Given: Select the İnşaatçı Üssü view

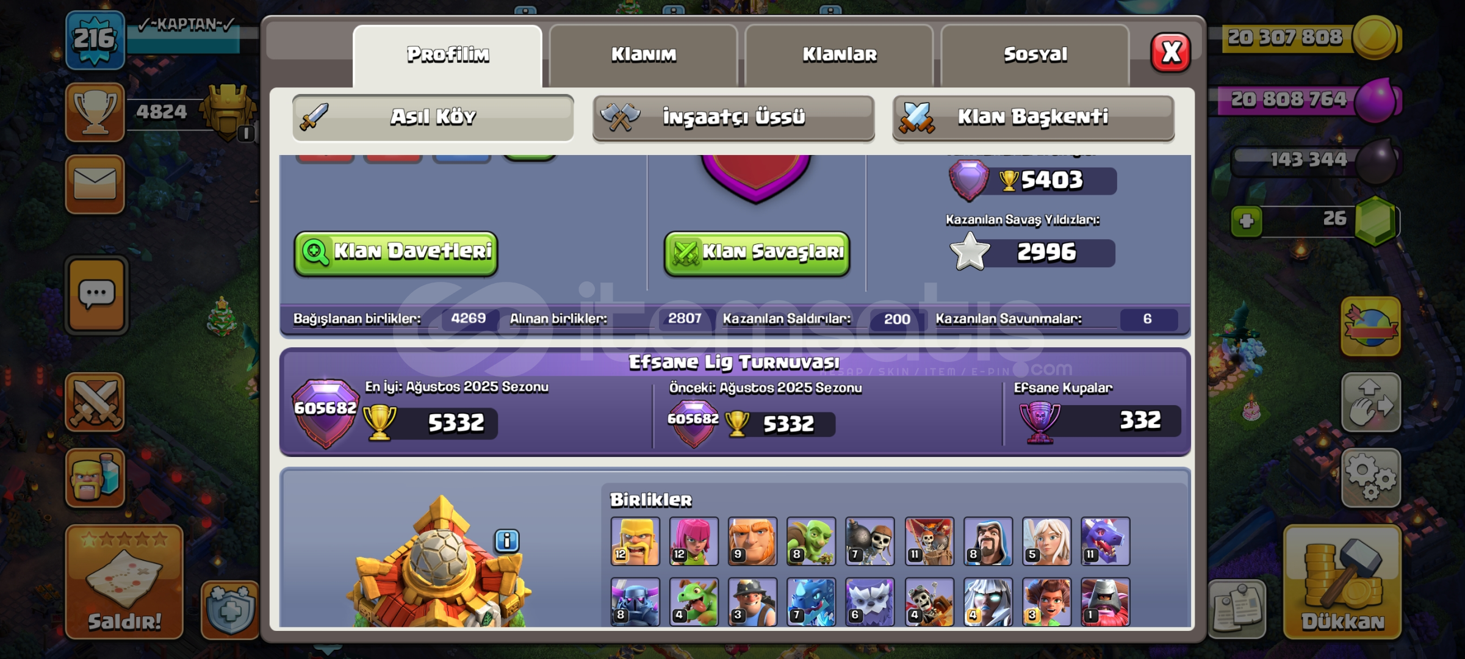Looking at the screenshot, I should [733, 117].
